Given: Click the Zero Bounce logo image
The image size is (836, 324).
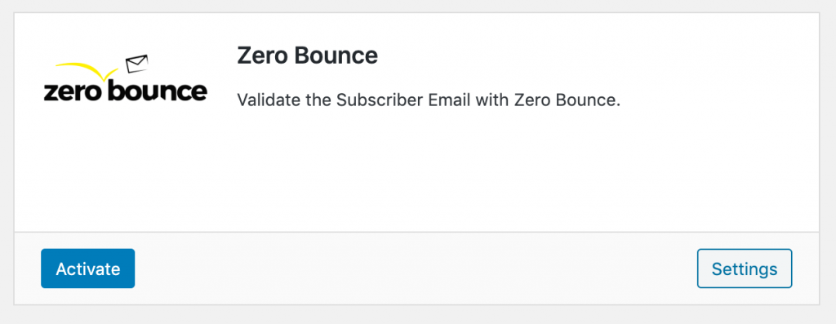Looking at the screenshot, I should [x=125, y=79].
